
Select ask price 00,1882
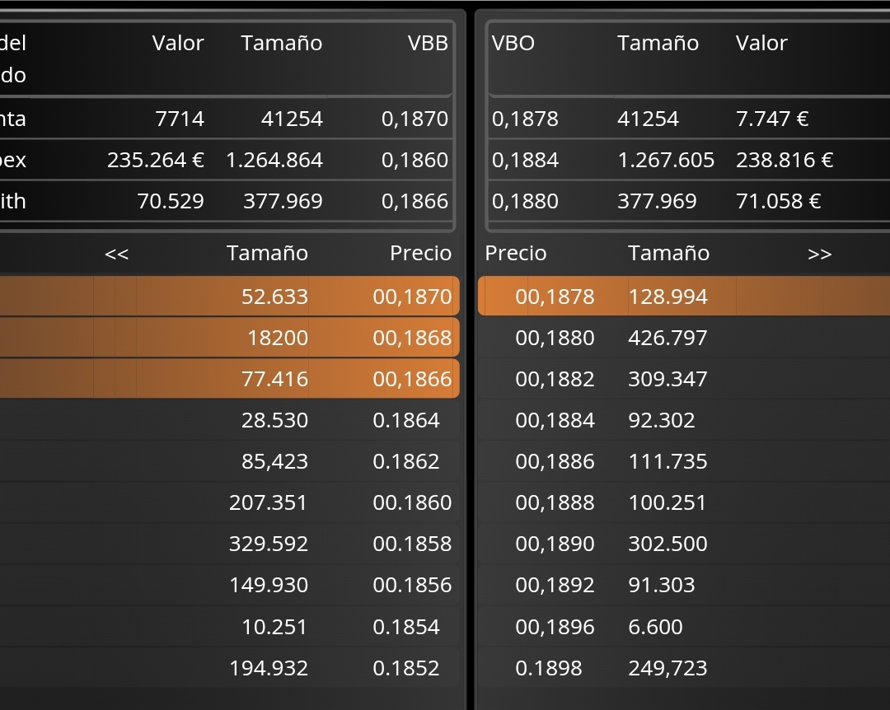[x=555, y=379]
